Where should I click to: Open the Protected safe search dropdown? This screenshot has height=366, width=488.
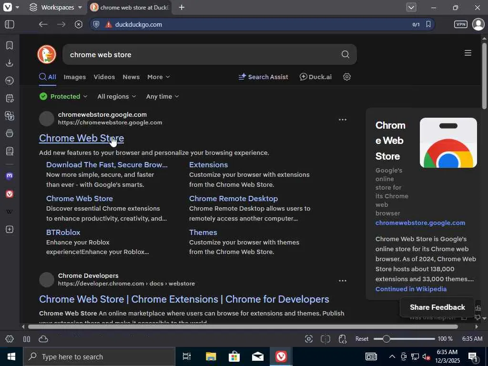tap(63, 96)
